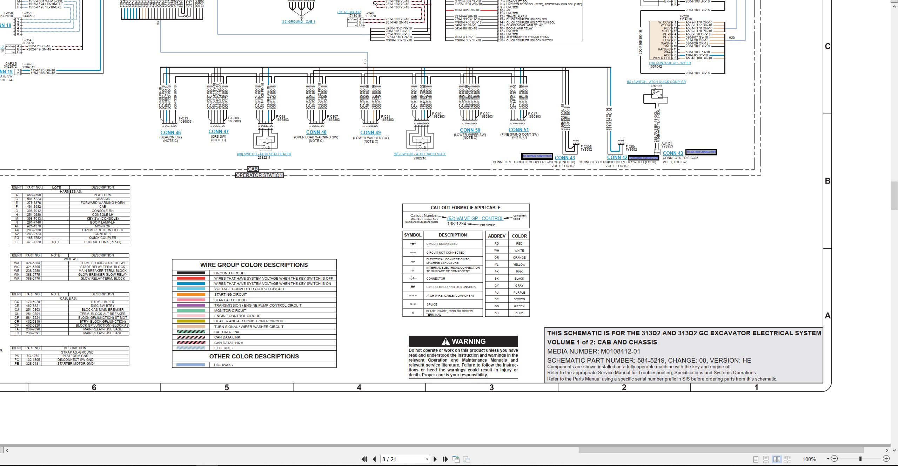Click the black GROUND CIRCUIT color swatch
Image resolution: width=898 pixels, height=466 pixels.
[x=191, y=273]
